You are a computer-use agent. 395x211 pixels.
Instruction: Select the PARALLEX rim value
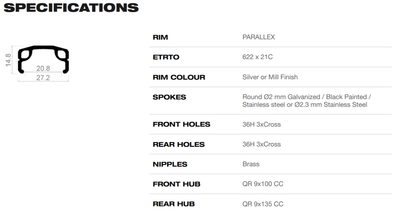point(259,37)
